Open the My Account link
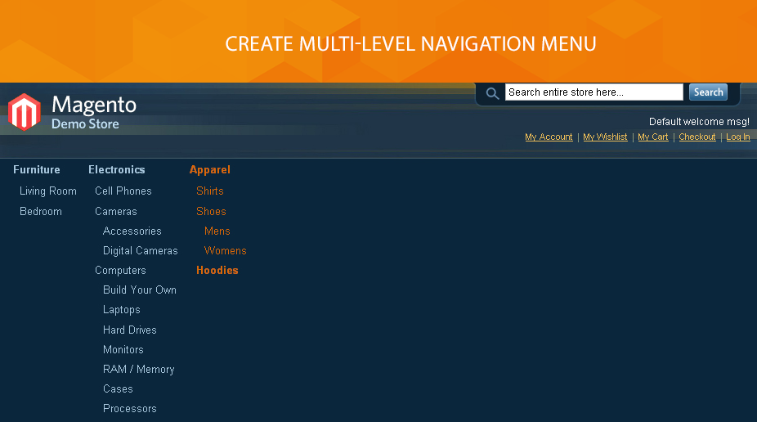 coord(549,137)
